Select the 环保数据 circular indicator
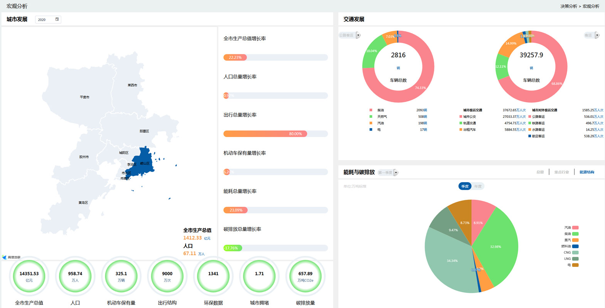This screenshot has height=308, width=605. tap(213, 276)
